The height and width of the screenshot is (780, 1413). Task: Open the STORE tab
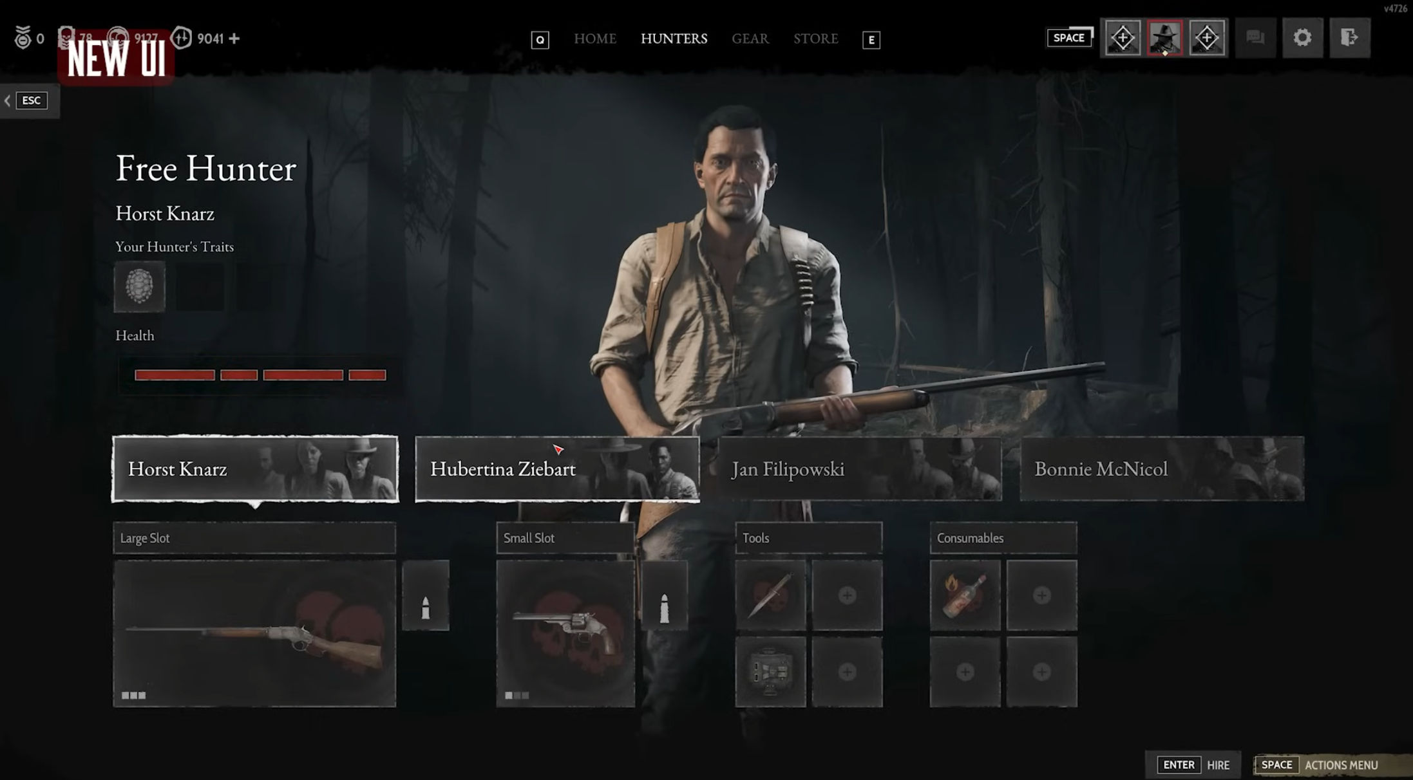(815, 39)
